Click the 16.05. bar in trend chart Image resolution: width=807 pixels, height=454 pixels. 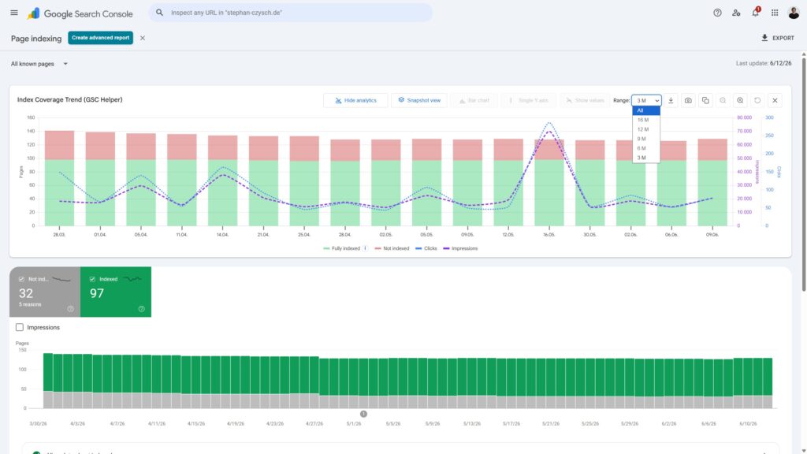(549, 182)
